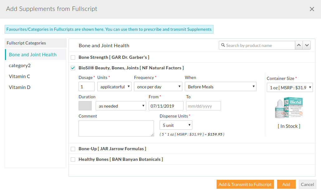Click the BioSil product thumbnail image
Viewport: 321px width, 195px height.
click(x=289, y=107)
